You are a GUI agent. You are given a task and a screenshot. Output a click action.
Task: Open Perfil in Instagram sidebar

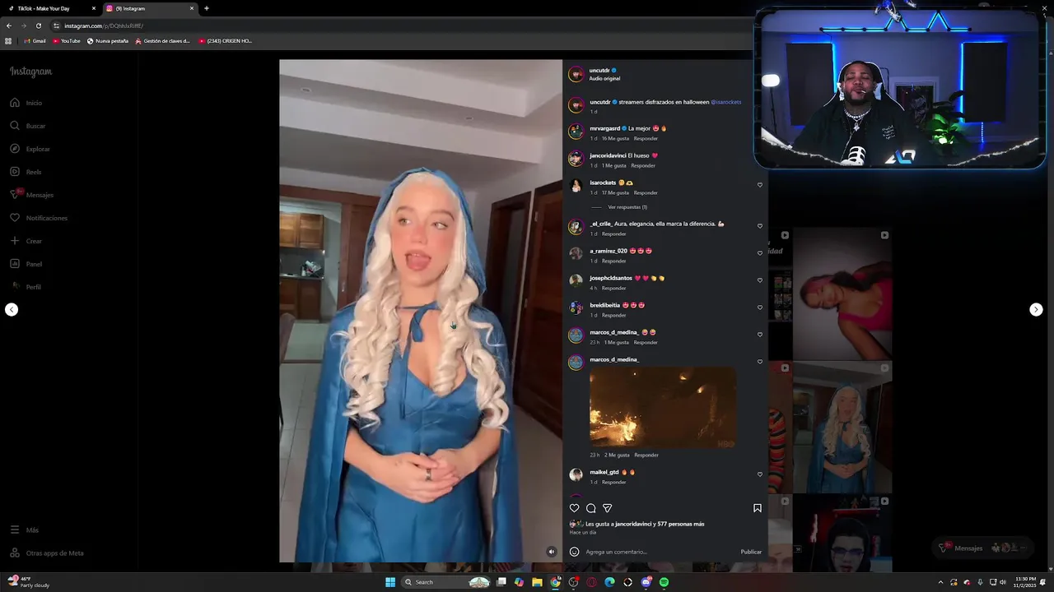point(26,287)
